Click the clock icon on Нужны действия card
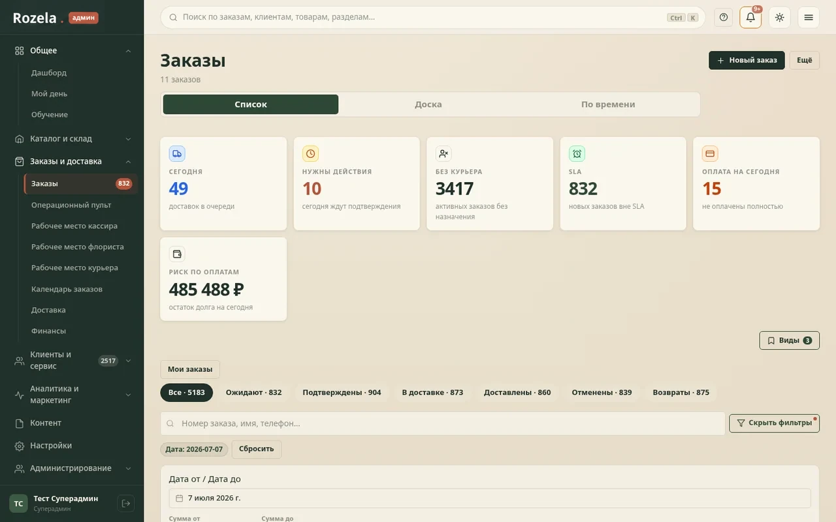Screen dimensions: 836x522 coord(310,154)
